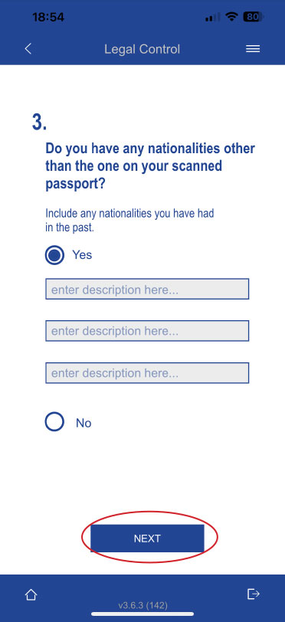Tap the No label text

pyautogui.click(x=84, y=423)
